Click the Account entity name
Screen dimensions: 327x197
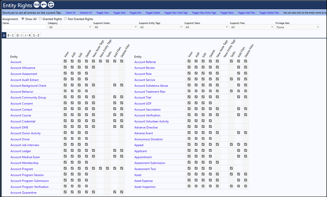16,62
